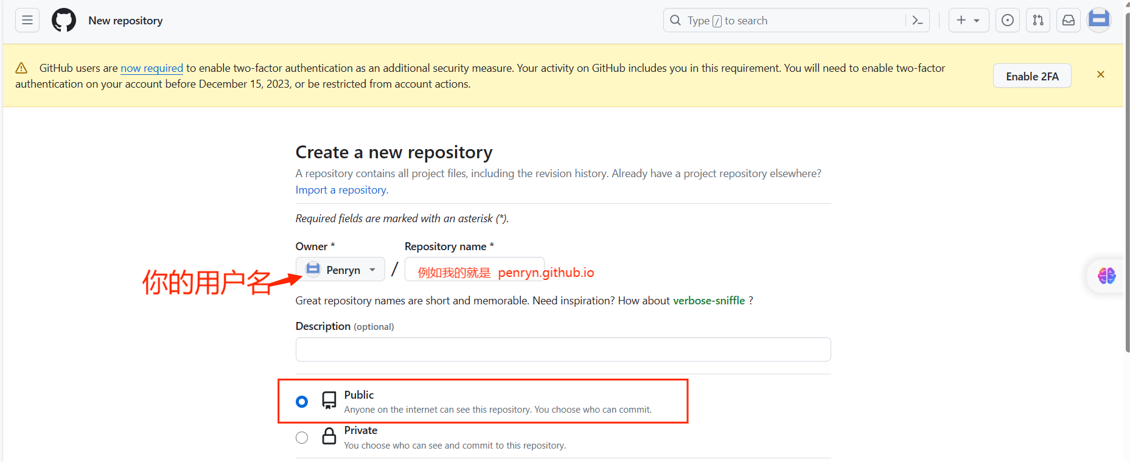Open the command palette icon
Screen dimensions: 1130x462
tap(918, 21)
